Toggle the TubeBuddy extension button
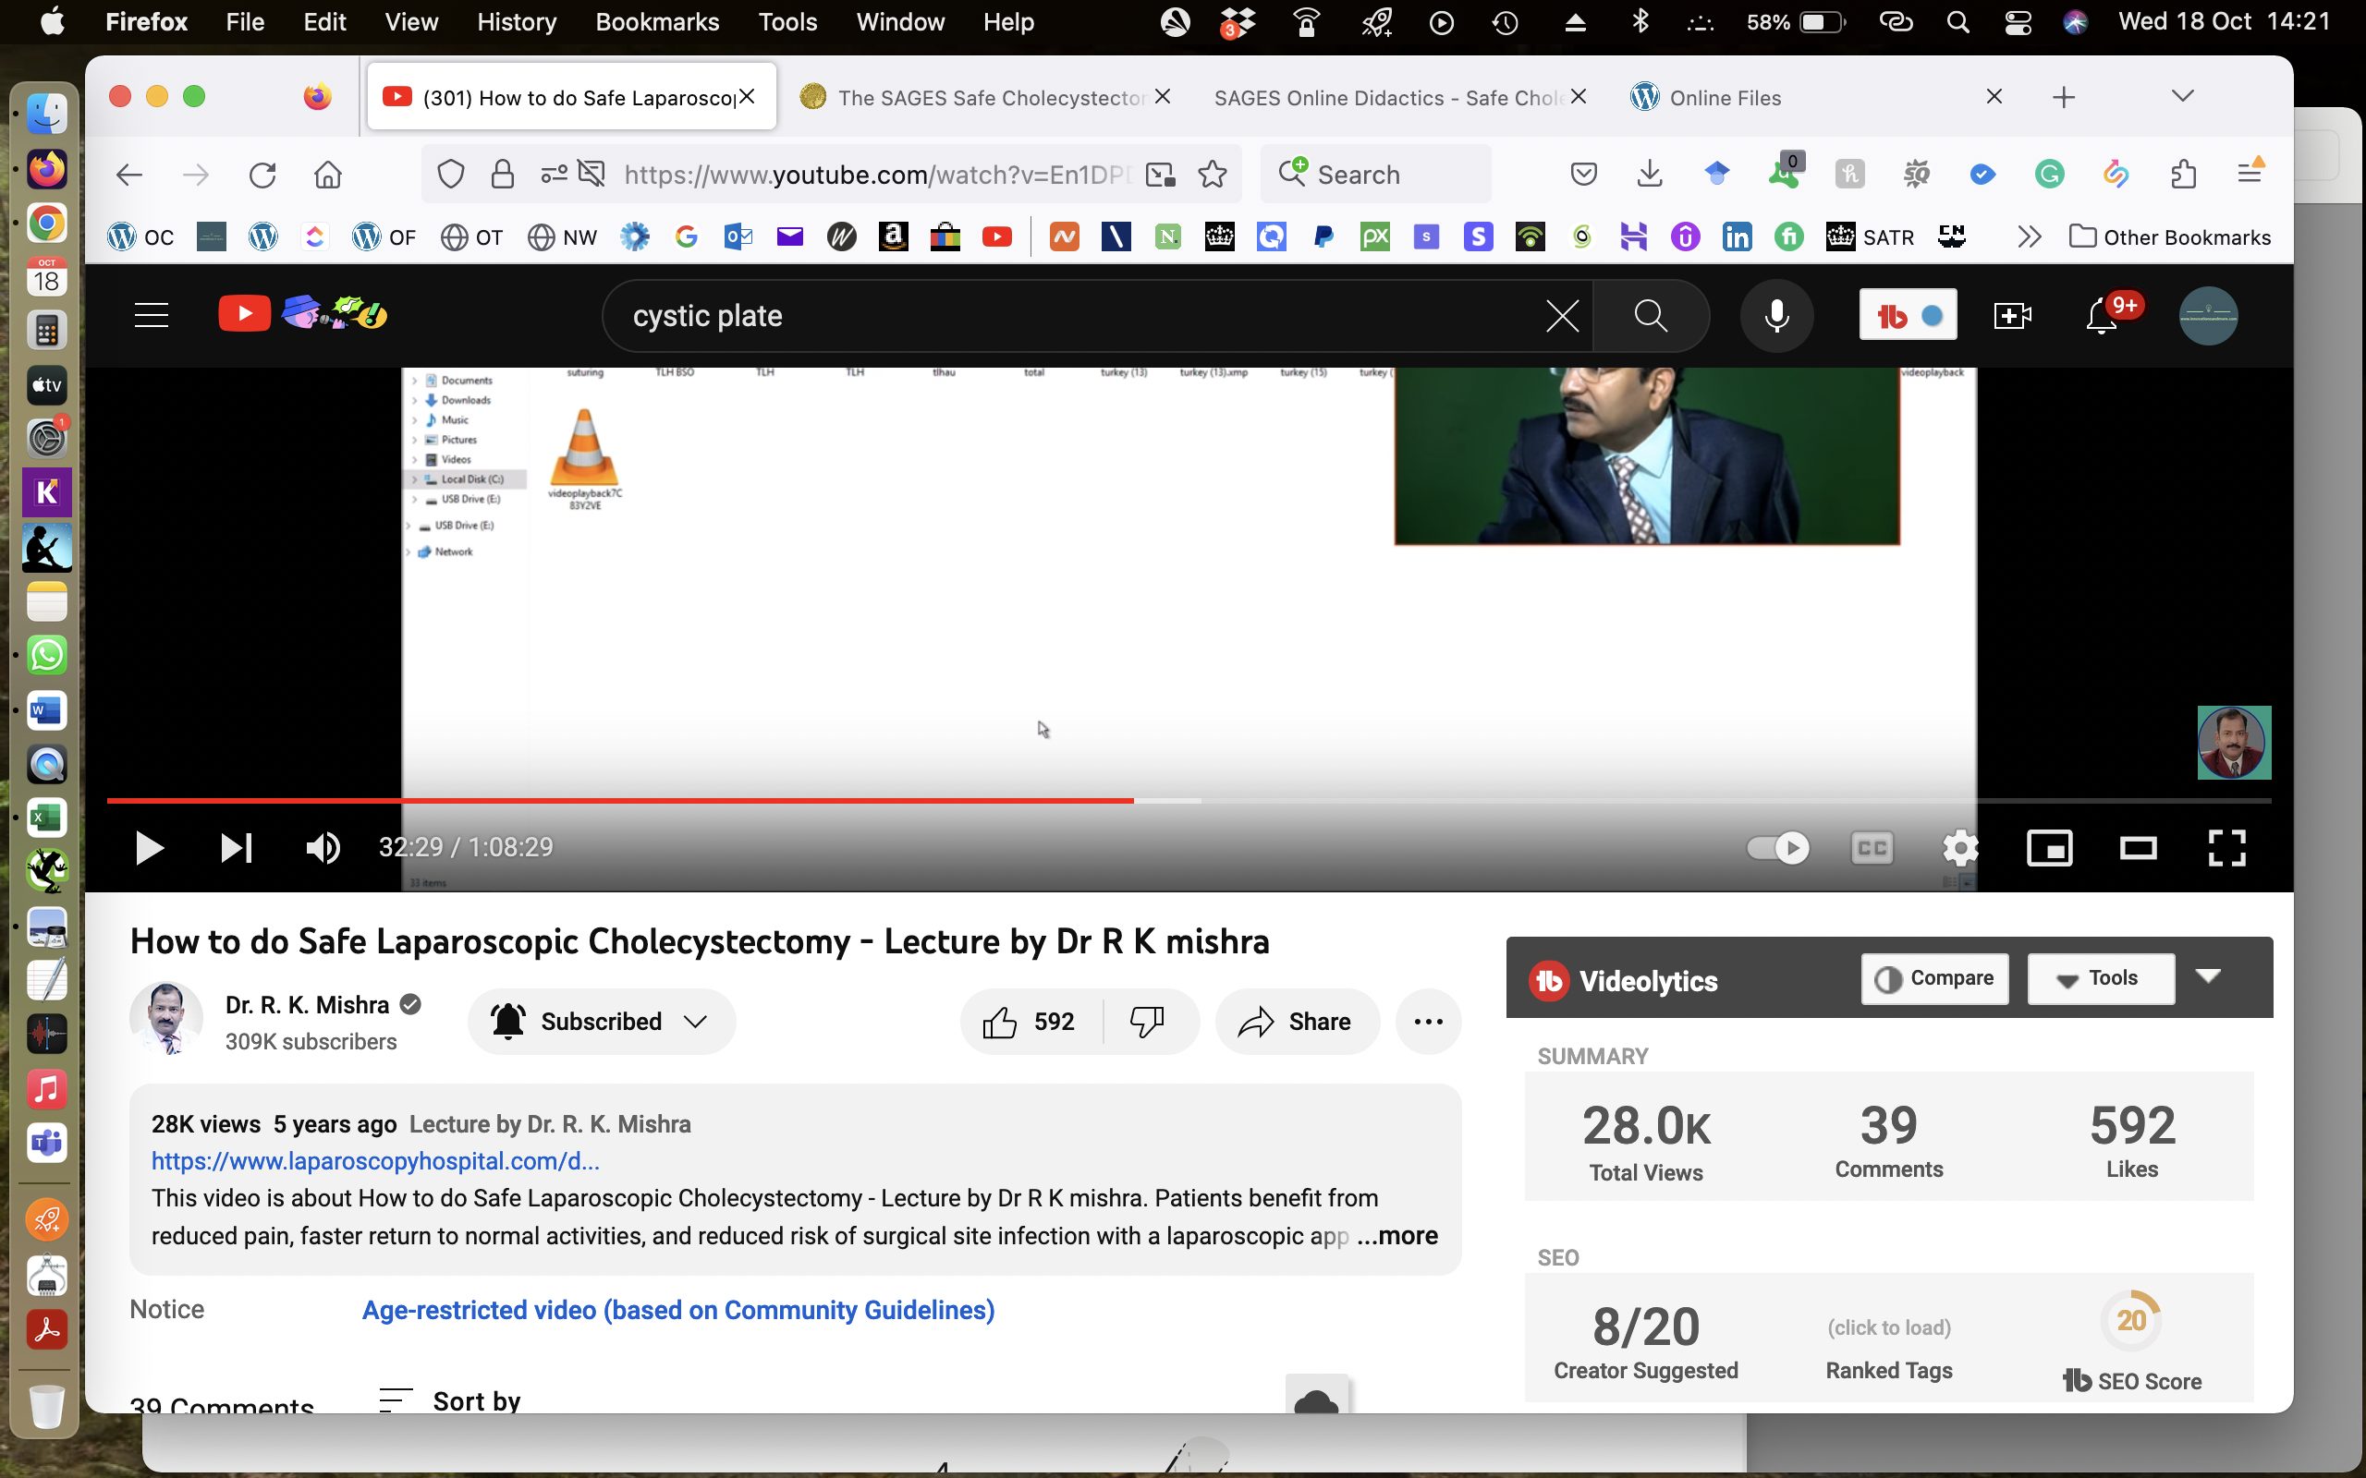The height and width of the screenshot is (1478, 2366). pyautogui.click(x=1908, y=315)
